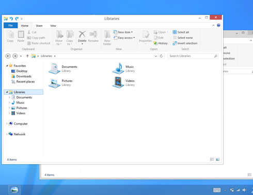Collapse the Favorites tree node
253x195 pixels.
point(7,65)
